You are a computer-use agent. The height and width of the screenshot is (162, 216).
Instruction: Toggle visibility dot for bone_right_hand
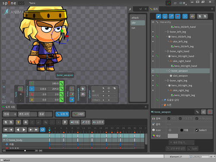click(x=153, y=51)
